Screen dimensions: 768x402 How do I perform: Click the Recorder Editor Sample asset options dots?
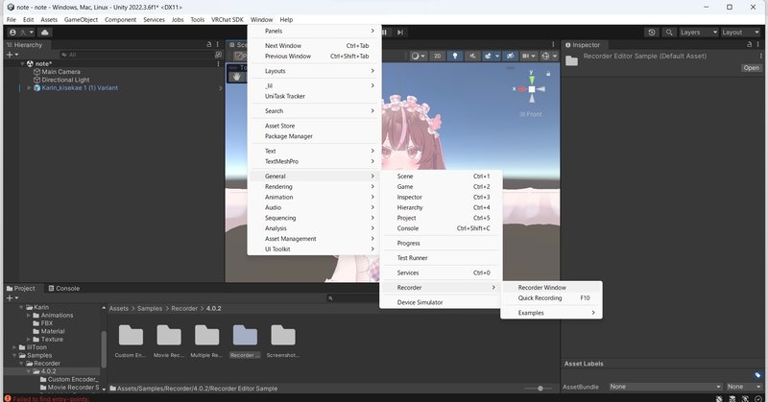(759, 56)
